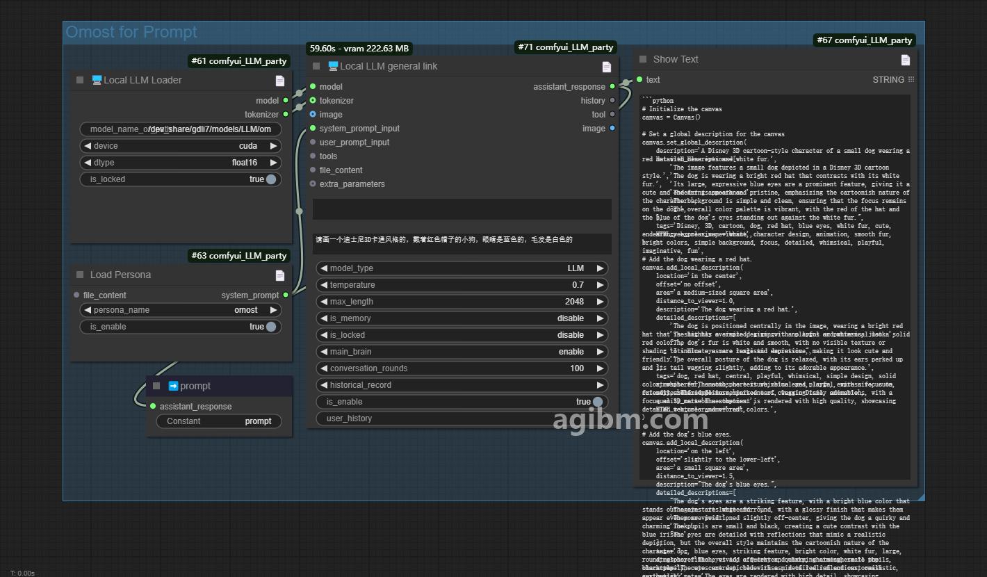Click the assistant_response output port on general link node
Screen dimensions: 987x577
pyautogui.click(x=612, y=87)
